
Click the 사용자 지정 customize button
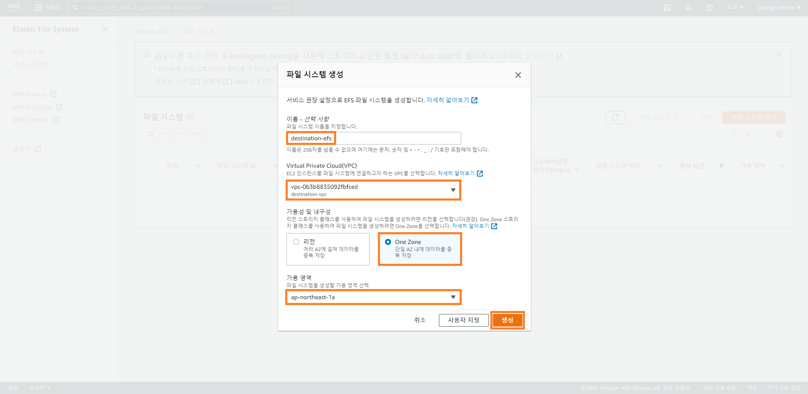464,320
